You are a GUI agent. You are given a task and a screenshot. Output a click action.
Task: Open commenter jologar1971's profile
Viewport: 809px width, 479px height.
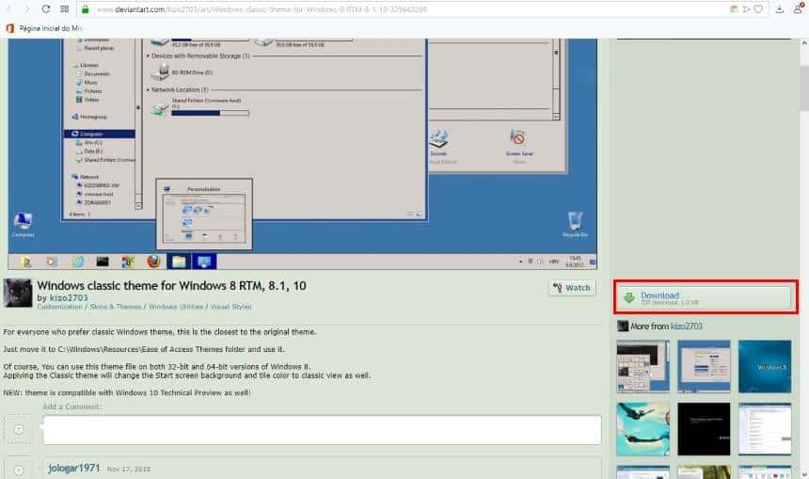[x=73, y=468]
